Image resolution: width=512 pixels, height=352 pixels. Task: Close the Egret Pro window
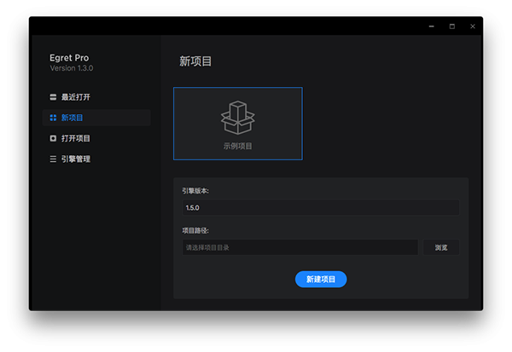pyautogui.click(x=473, y=26)
